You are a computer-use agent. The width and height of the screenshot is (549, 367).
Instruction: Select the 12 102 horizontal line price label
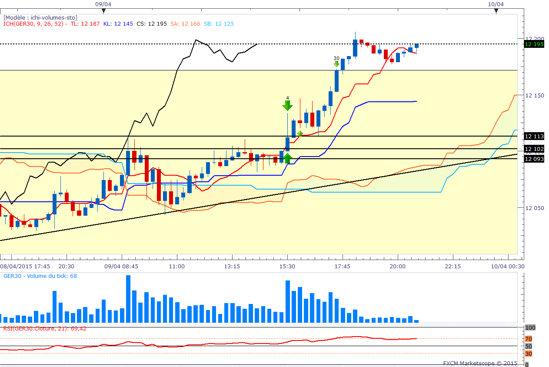click(534, 149)
